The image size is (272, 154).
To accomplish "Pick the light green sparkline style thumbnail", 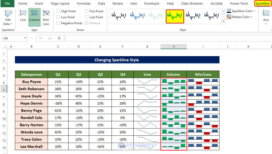I will 156,16.
